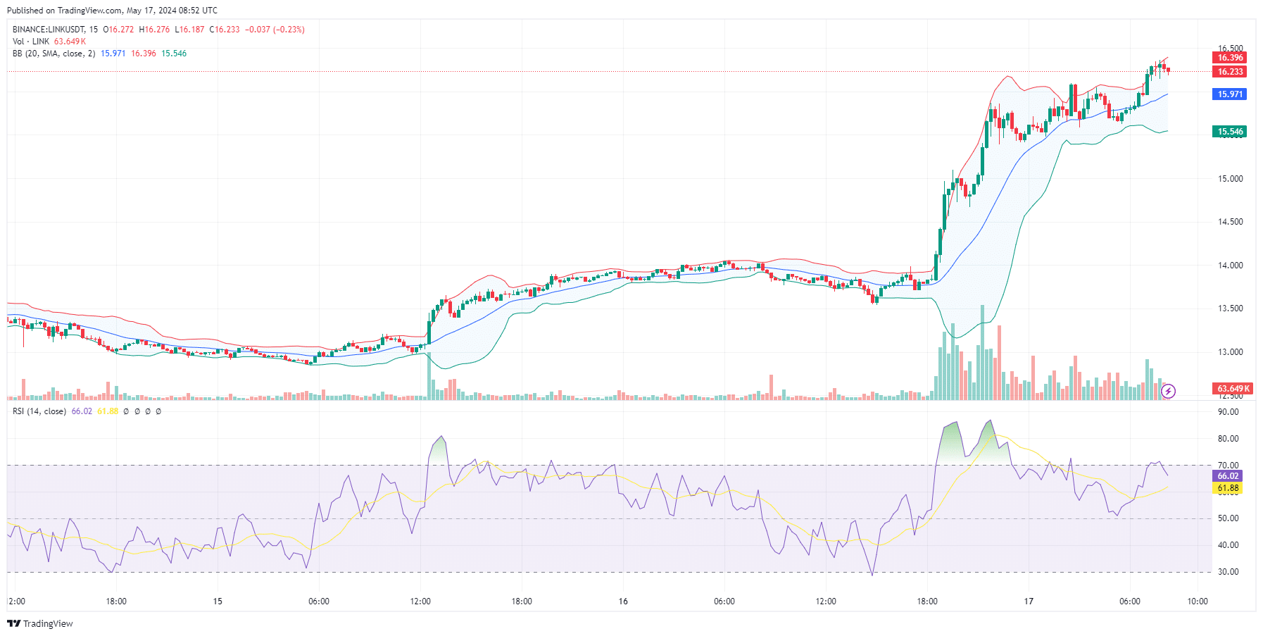Click the blue 15.971 price scale label
This screenshot has height=636, width=1263.
point(1230,94)
